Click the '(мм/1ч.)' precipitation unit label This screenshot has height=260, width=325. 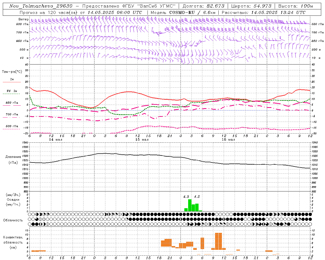click(13, 204)
